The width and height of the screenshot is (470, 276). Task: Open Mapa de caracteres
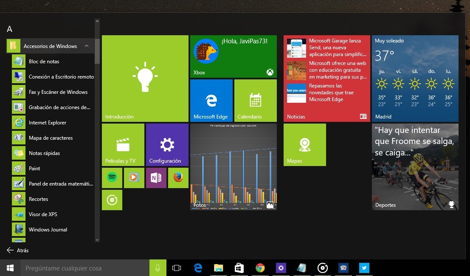pyautogui.click(x=53, y=138)
